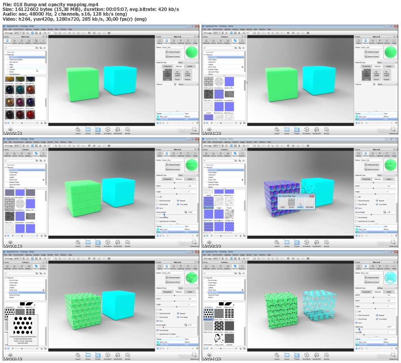This screenshot has height=363, width=401.
Task: Open Colors library tab in 00:00:50 frame
Action: pyautogui.click(x=14, y=42)
